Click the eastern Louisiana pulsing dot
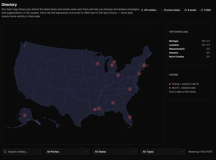Image resolution: width=216 pixels, height=160 pixels. tap(99, 109)
